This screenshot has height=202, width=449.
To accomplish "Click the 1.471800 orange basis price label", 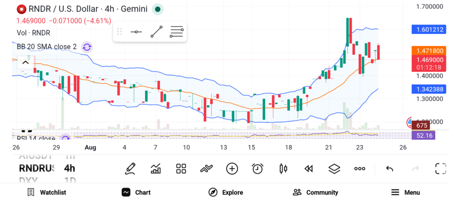I will (x=429, y=51).
